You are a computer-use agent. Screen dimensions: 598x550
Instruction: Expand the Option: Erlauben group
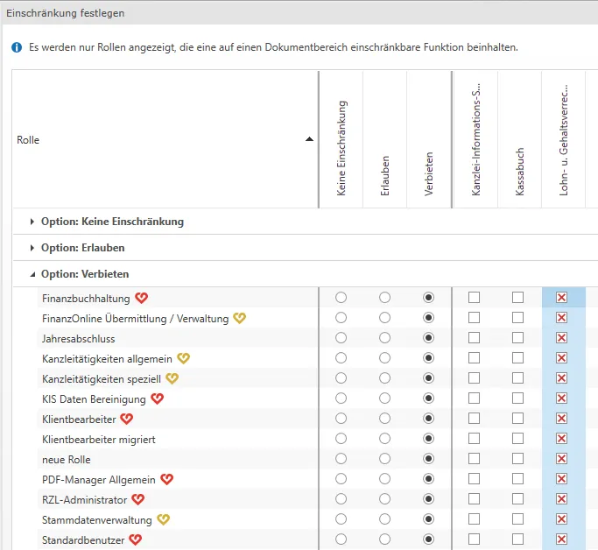32,248
